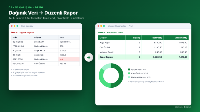The height and width of the screenshot is (112, 200).
Task: Click the 'Toplam (₺)' pivot column header
Action: click(153, 38)
